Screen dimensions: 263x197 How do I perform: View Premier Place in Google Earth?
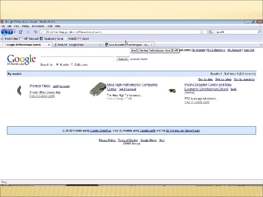(42, 96)
